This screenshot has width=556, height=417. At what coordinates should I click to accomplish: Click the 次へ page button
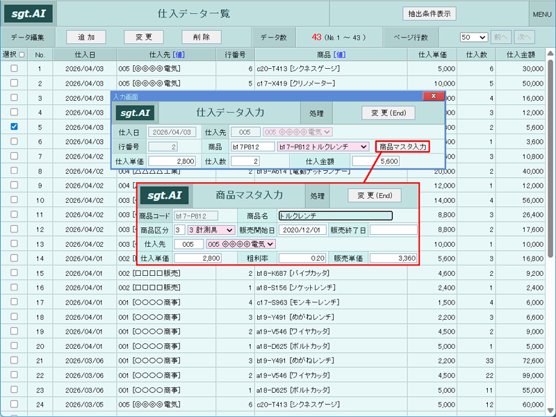point(524,38)
